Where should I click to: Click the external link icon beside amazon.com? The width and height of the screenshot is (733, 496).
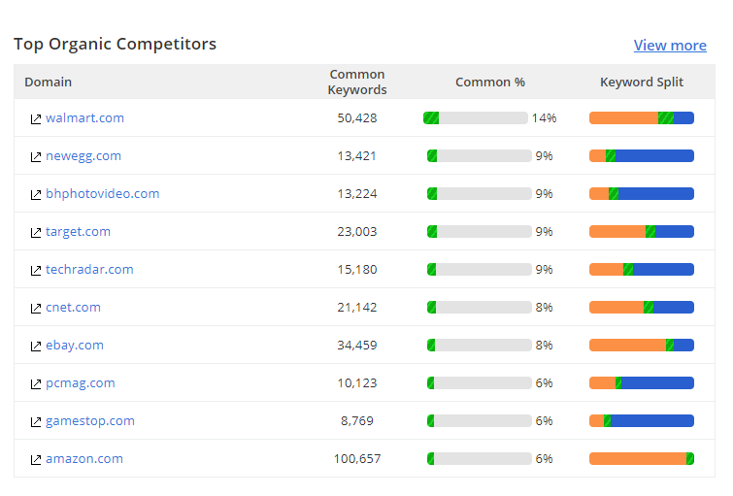[36, 460]
